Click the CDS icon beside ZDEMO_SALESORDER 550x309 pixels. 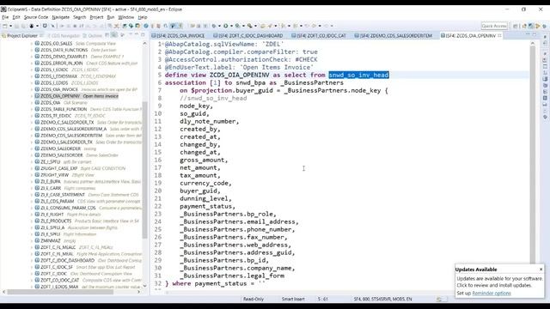point(37,155)
